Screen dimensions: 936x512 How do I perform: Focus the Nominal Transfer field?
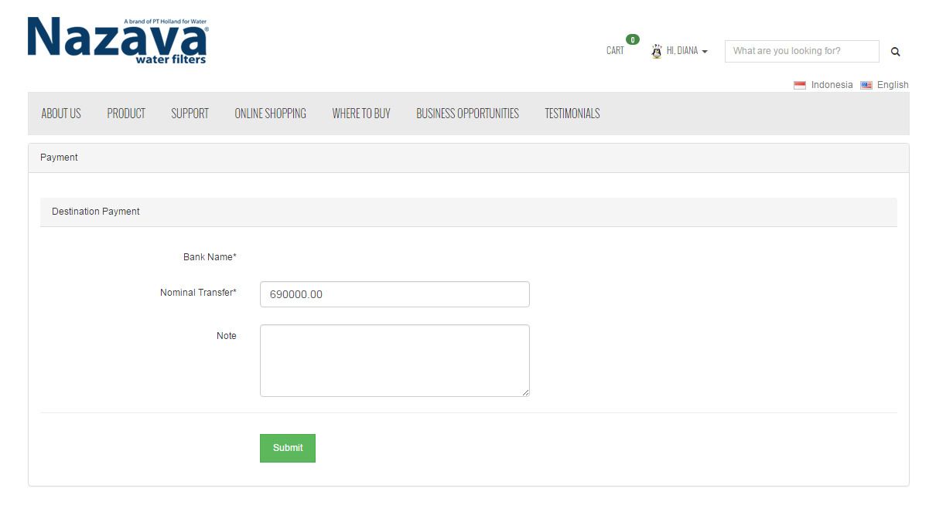pyautogui.click(x=395, y=294)
